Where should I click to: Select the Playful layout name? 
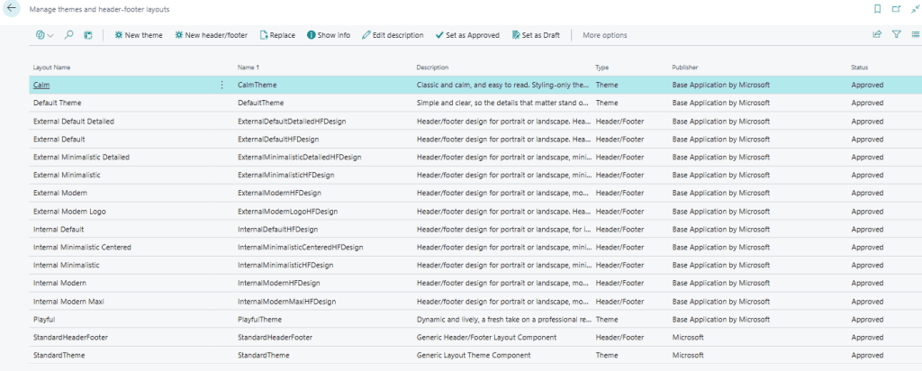point(44,320)
